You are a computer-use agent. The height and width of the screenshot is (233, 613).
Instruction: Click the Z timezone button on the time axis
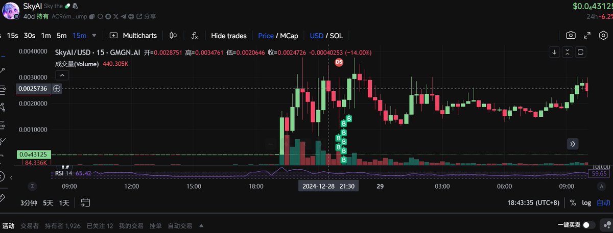click(x=32, y=186)
